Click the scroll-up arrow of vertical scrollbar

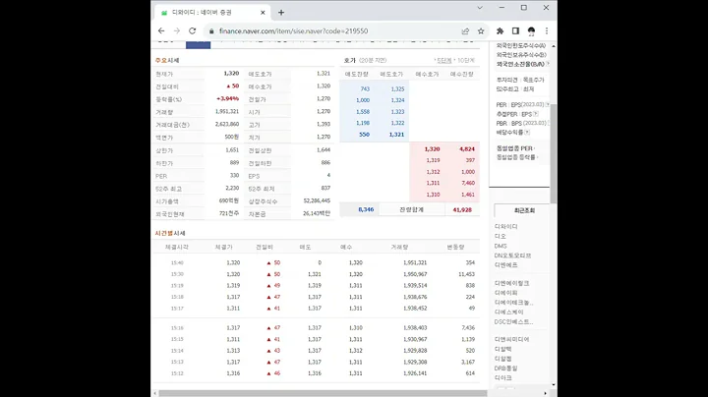pos(553,46)
